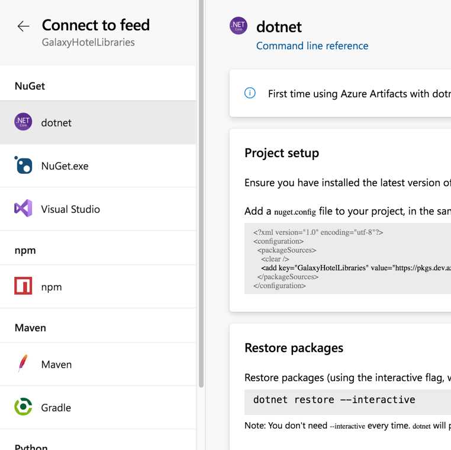451x450 pixels.
Task: Open the Command line reference link
Action: click(x=312, y=46)
